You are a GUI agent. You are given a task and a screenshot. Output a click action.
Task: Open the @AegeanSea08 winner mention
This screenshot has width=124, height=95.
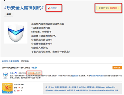tap(60, 90)
